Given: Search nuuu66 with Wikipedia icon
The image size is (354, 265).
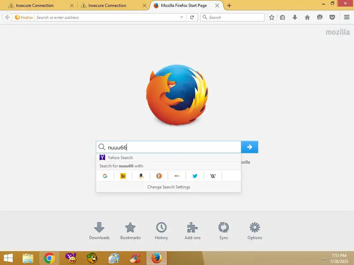Looking at the screenshot, I should (x=213, y=176).
